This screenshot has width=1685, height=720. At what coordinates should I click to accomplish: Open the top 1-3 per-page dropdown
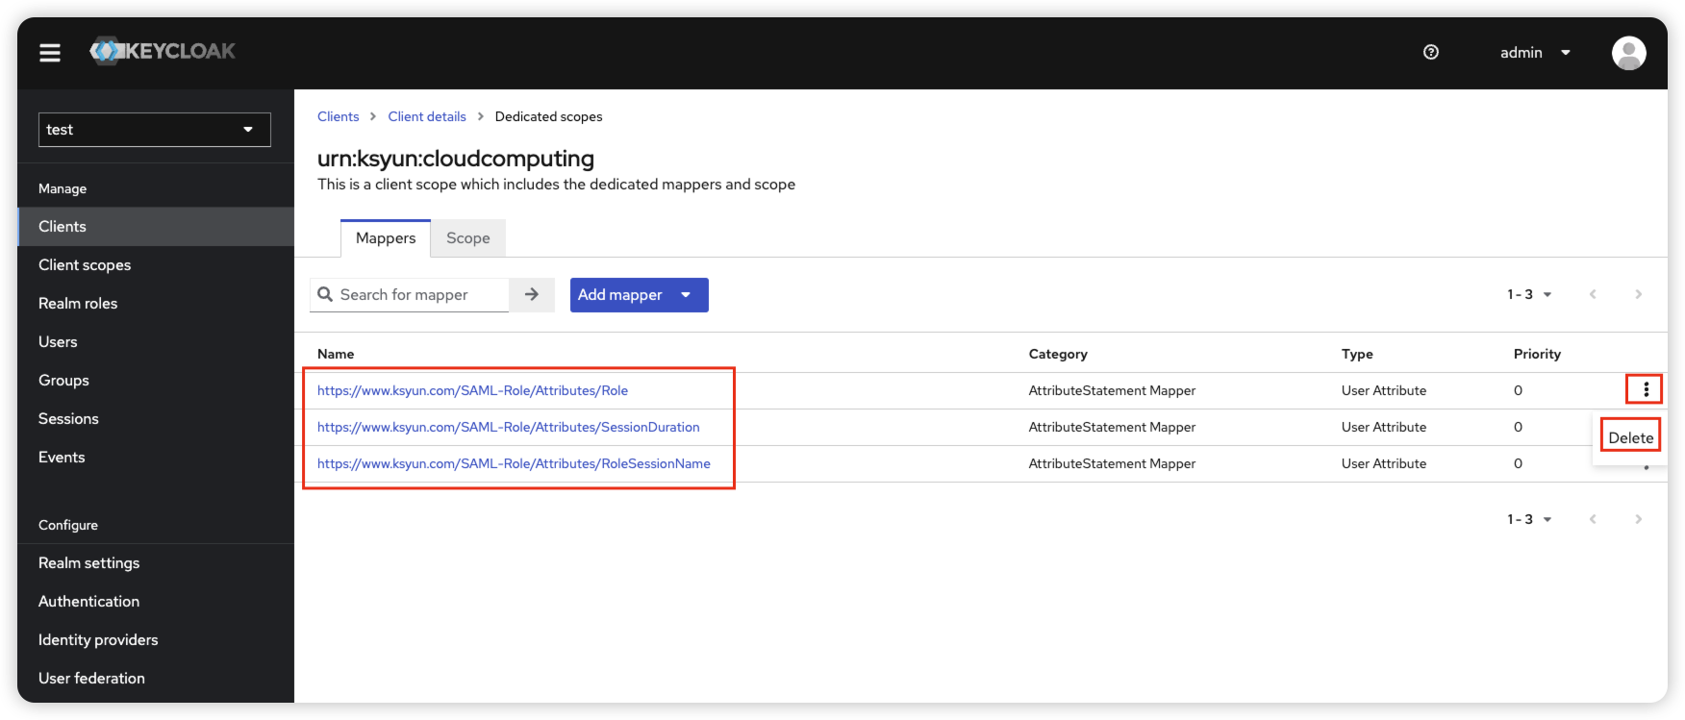pyautogui.click(x=1529, y=294)
